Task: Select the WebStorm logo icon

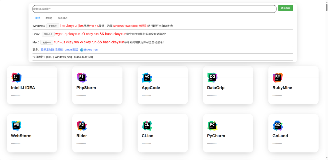Action: click(x=16, y=125)
